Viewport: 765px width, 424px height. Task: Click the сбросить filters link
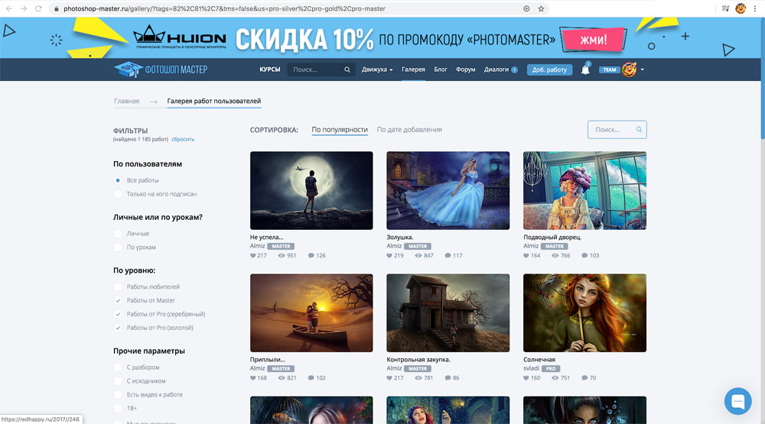(x=183, y=140)
